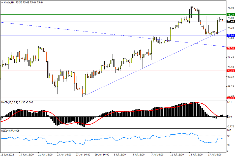Open the triangle menu beside Crude,H4
236x157 pixels.
(2, 3)
